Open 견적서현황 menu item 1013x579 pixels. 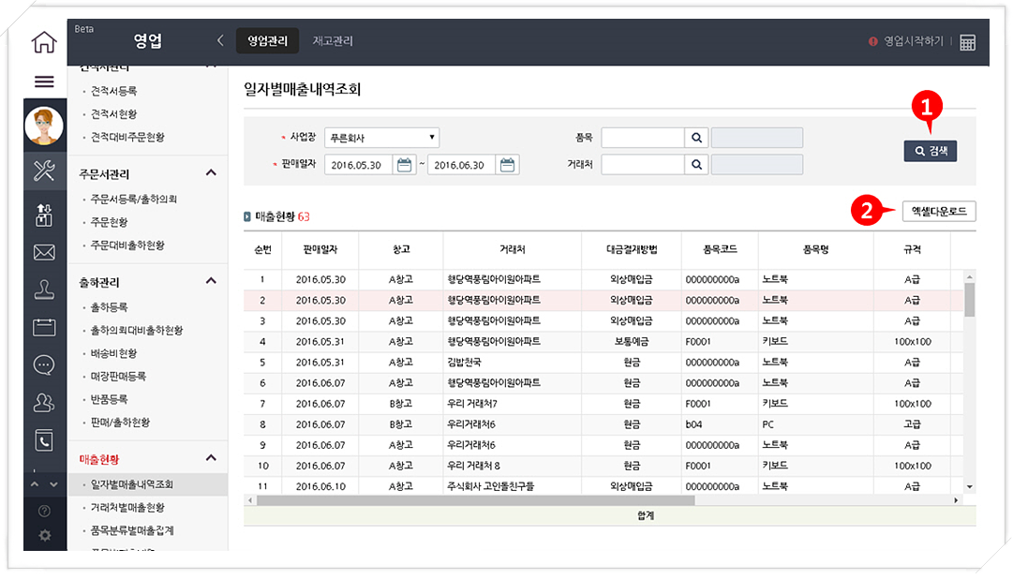tap(113, 114)
